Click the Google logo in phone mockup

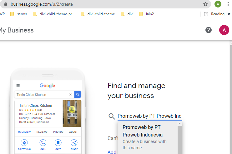47,86
